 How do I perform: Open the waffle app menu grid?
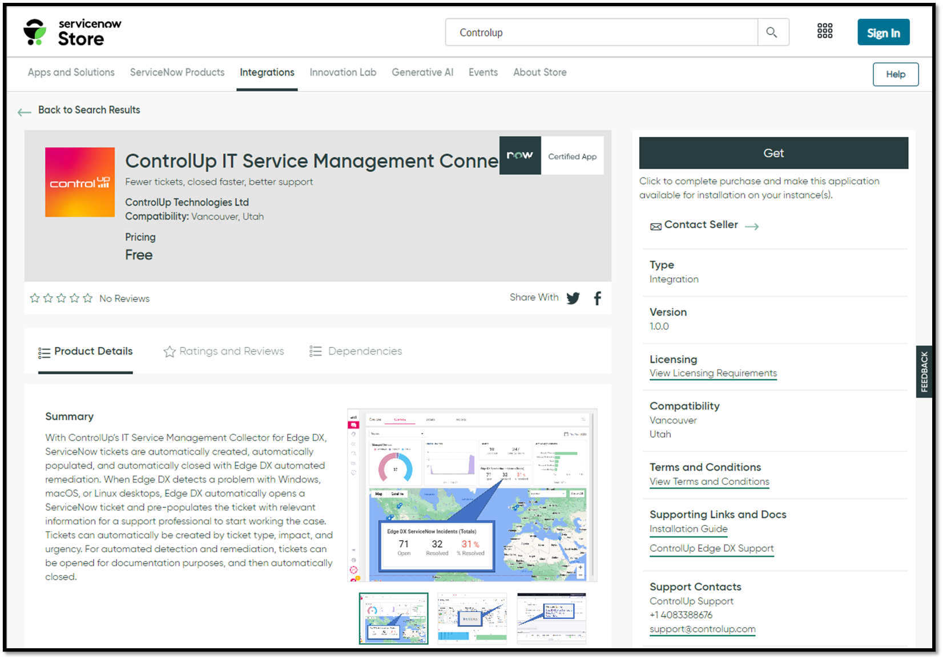coord(825,31)
